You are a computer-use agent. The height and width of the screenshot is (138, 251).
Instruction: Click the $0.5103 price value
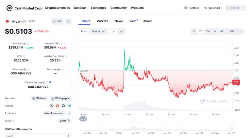click(x=18, y=31)
